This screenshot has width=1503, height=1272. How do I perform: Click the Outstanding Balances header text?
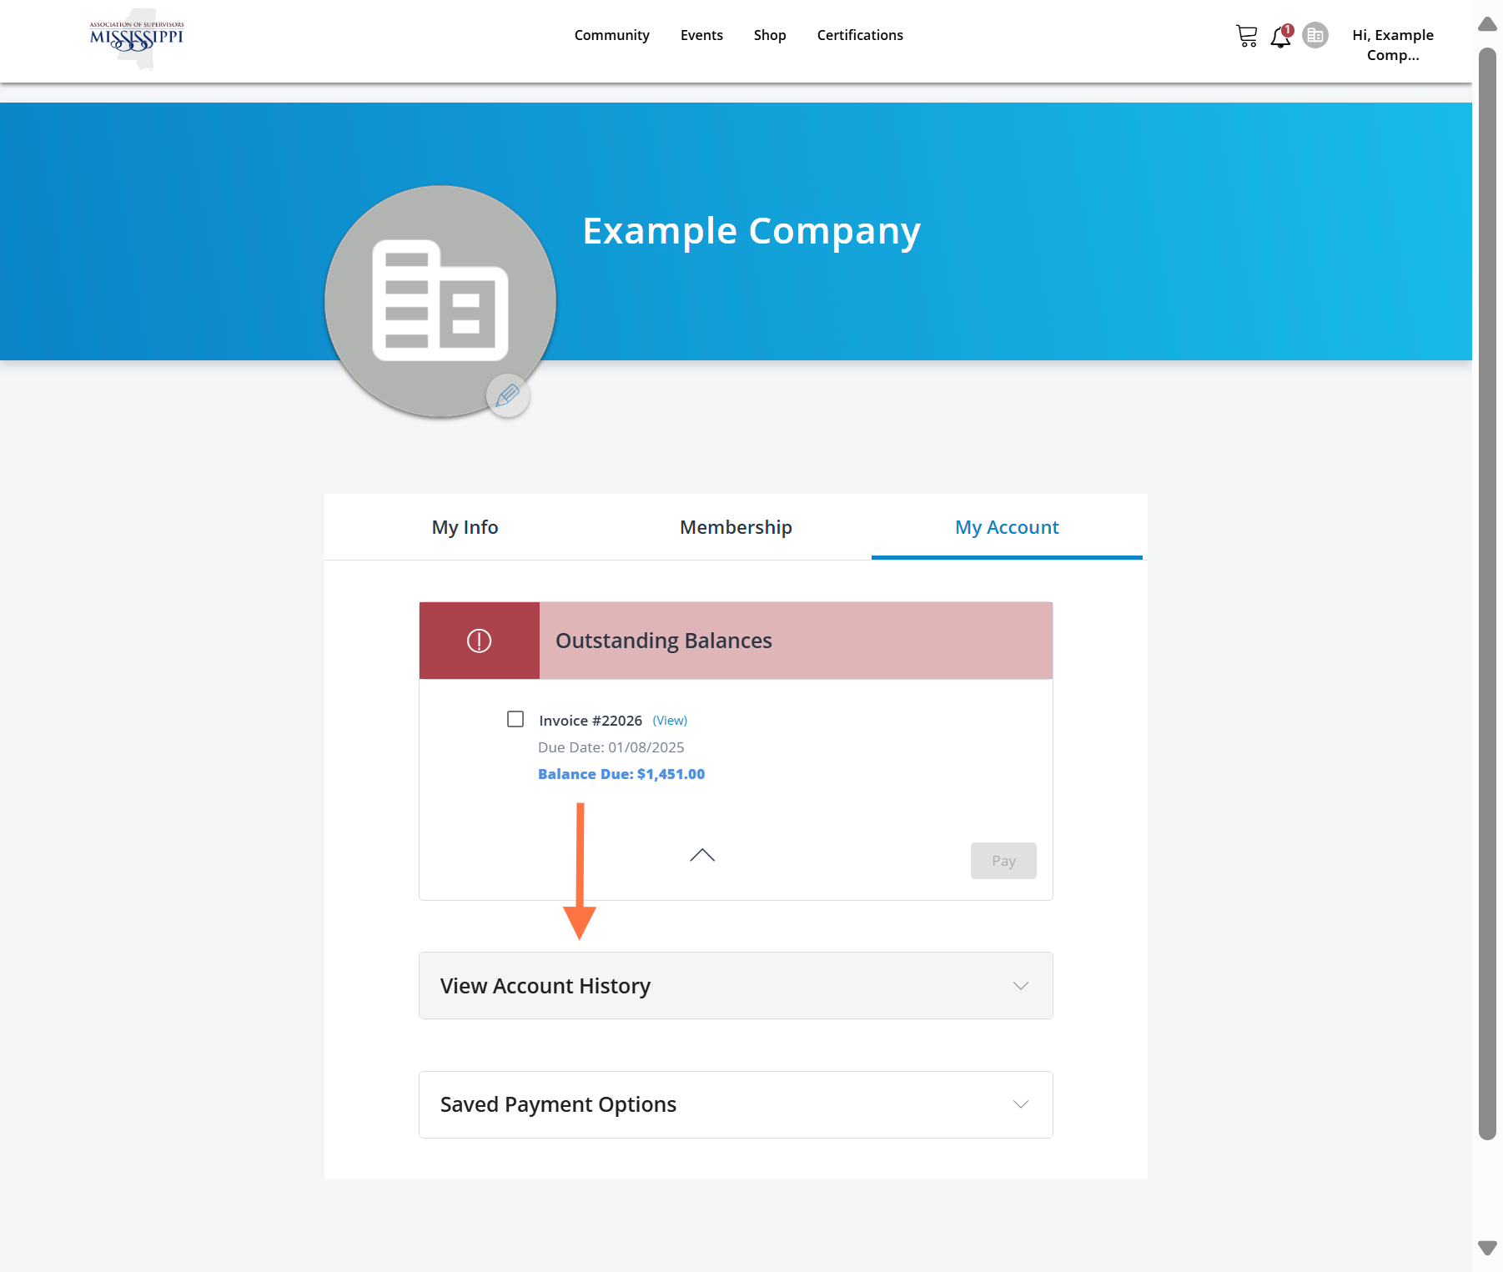(664, 641)
